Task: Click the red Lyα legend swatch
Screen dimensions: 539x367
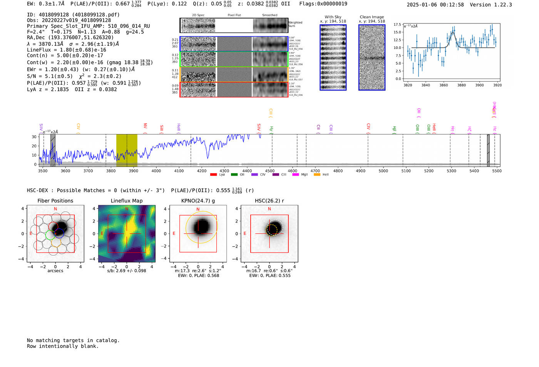Action: 214,174
